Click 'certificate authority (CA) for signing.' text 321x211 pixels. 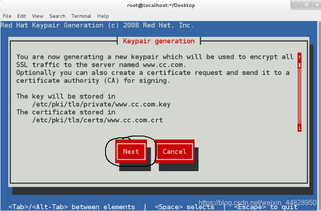click(93, 81)
